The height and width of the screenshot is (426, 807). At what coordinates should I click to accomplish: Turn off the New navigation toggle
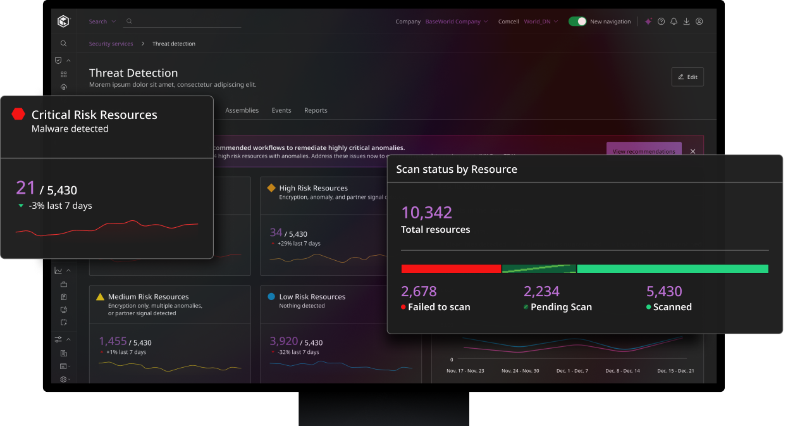pos(577,22)
